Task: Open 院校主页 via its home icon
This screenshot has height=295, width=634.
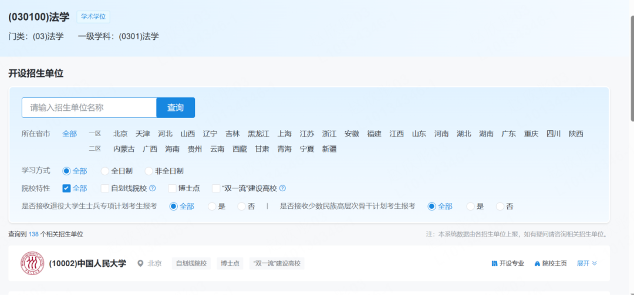Action: coord(537,263)
